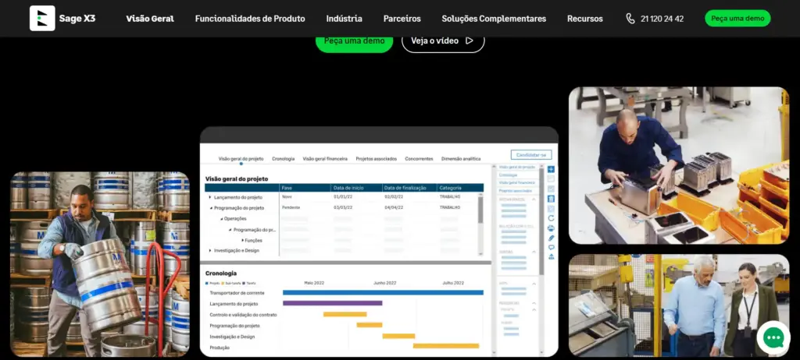This screenshot has width=800, height=360.
Task: Click the Novo phase cell
Action: click(x=287, y=196)
